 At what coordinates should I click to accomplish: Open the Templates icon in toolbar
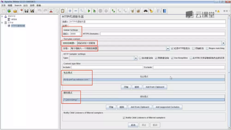point(9,11)
